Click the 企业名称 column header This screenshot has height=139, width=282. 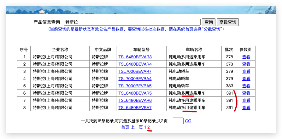tap(60, 49)
